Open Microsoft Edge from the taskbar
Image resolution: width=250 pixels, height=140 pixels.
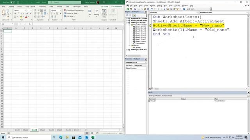[x=61, y=137]
